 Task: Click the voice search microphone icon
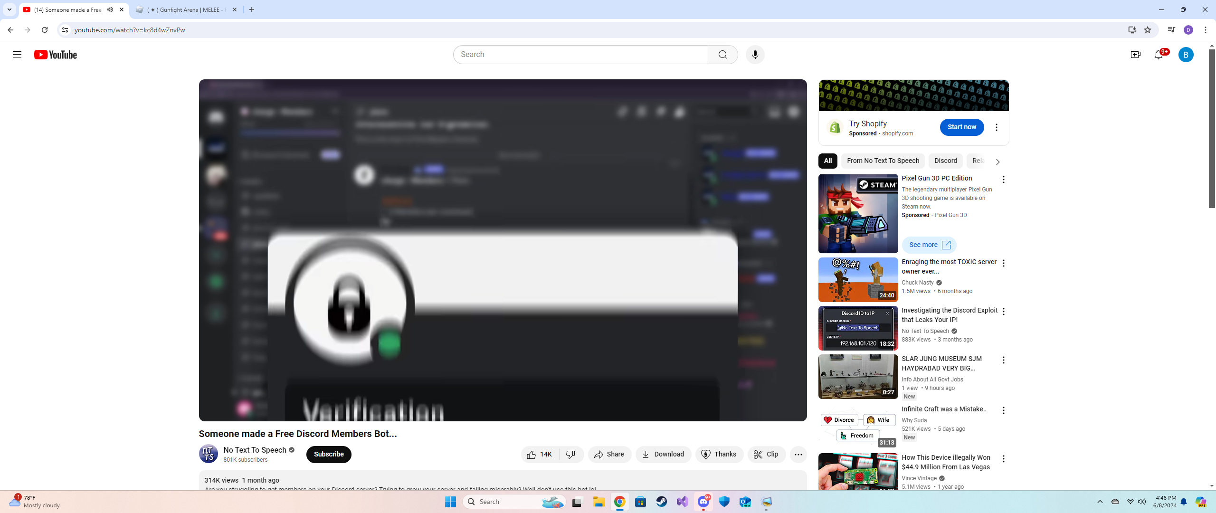[x=755, y=55]
